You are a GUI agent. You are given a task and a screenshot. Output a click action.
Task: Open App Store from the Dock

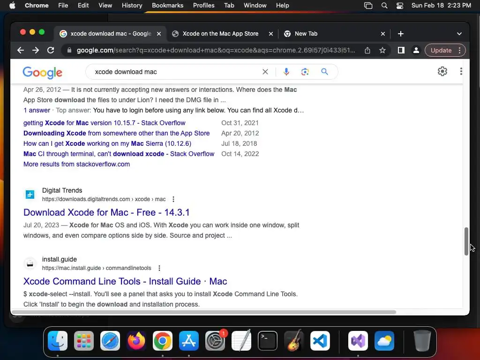click(x=189, y=341)
